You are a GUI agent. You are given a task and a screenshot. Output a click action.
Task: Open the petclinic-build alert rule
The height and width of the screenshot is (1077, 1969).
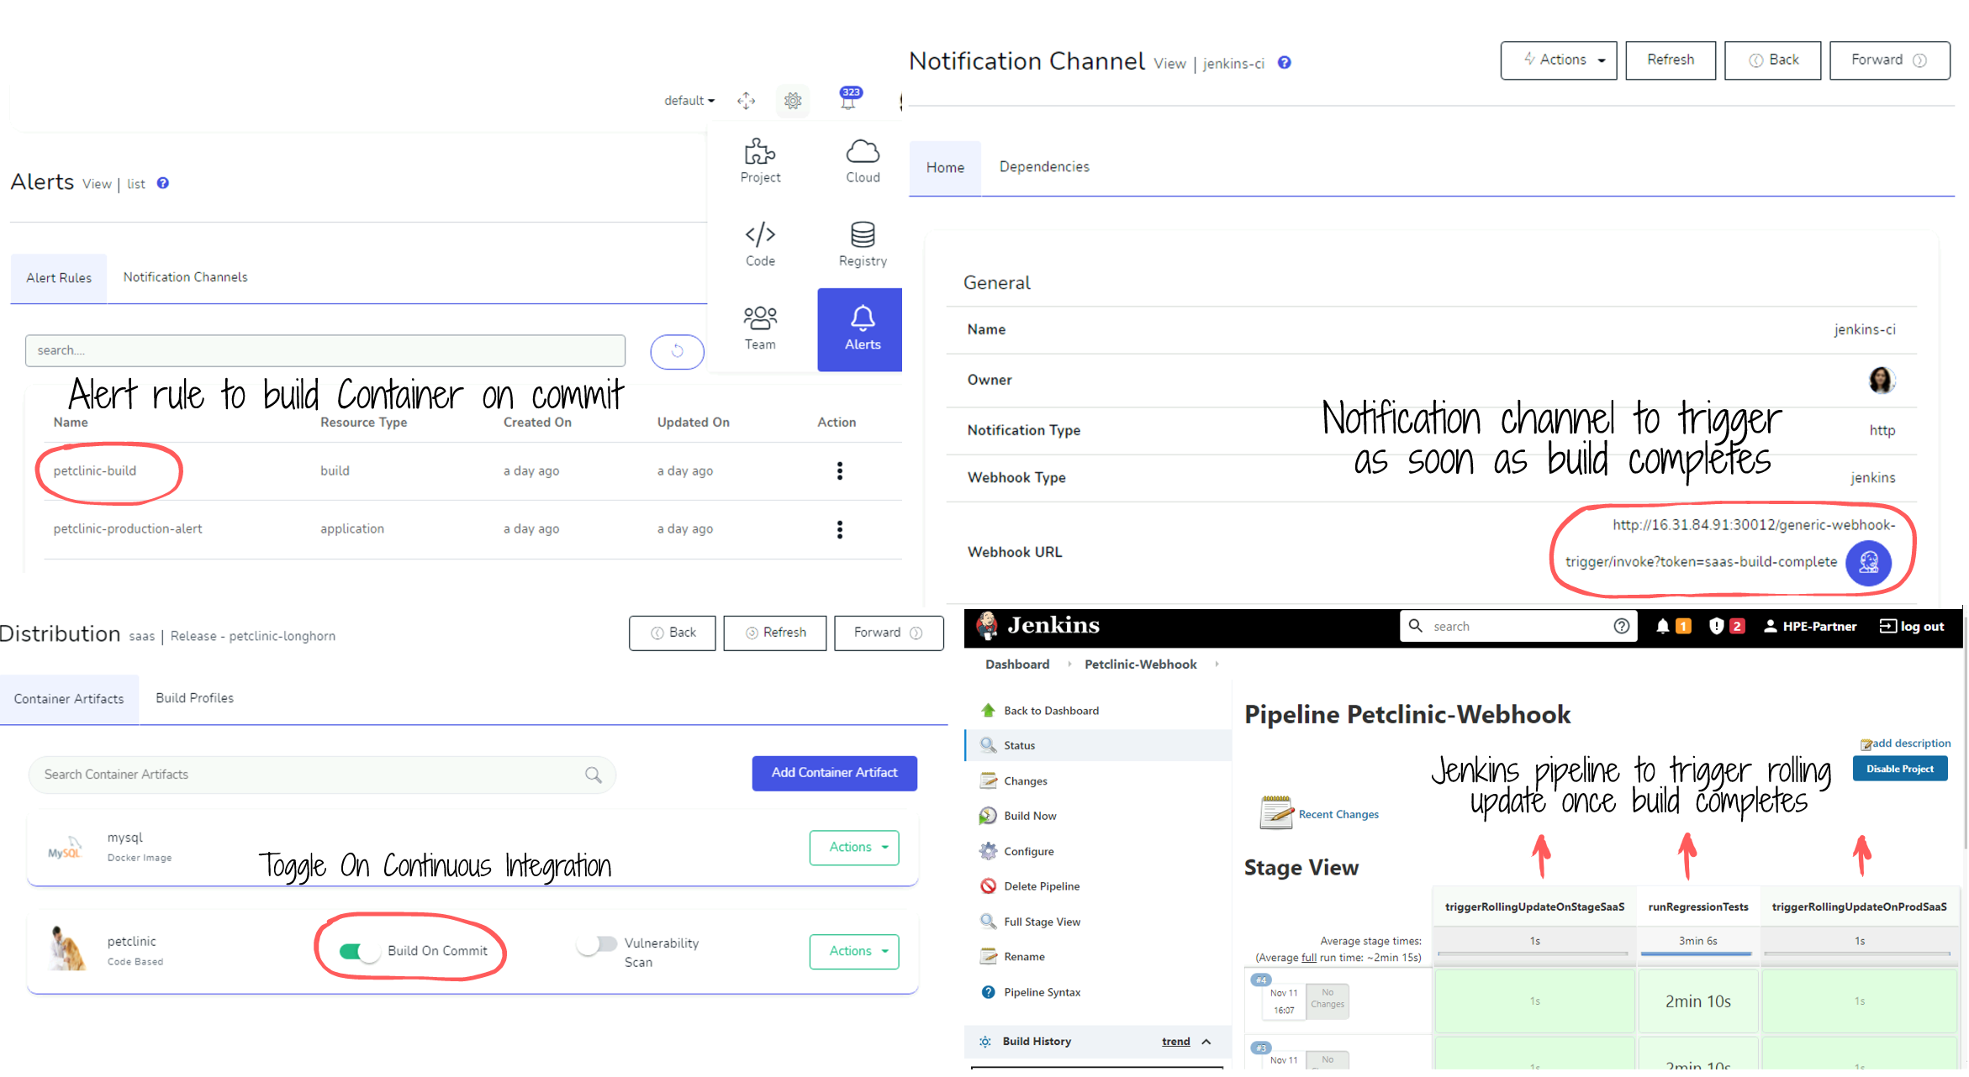point(95,470)
